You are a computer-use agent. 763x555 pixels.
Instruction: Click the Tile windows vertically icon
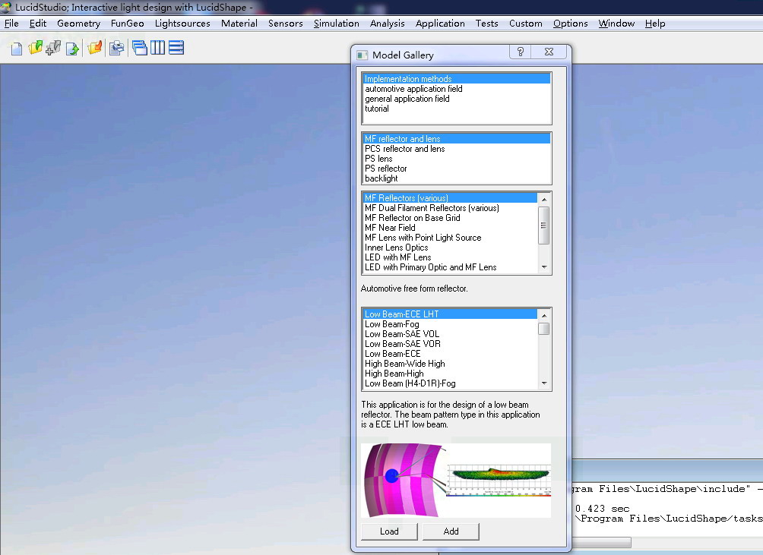coord(157,48)
